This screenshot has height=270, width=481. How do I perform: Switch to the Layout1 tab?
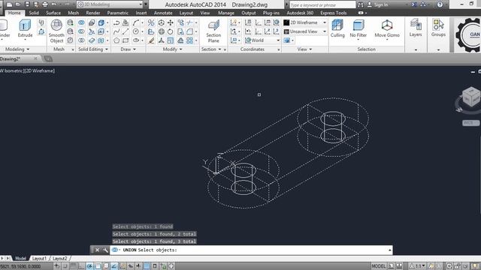39,258
